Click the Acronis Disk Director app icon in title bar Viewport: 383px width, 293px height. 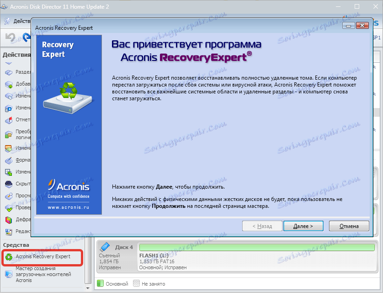point(4,6)
